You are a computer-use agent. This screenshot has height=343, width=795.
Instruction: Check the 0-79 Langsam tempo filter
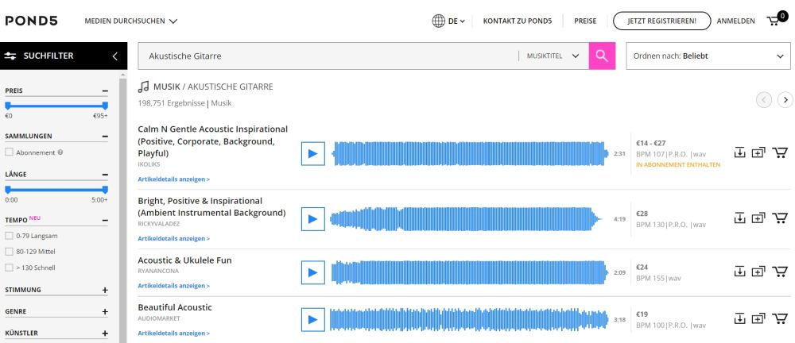[9, 236]
